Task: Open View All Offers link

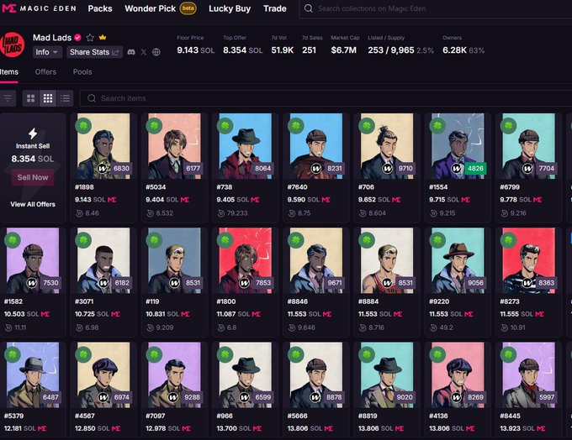Action: (x=33, y=204)
